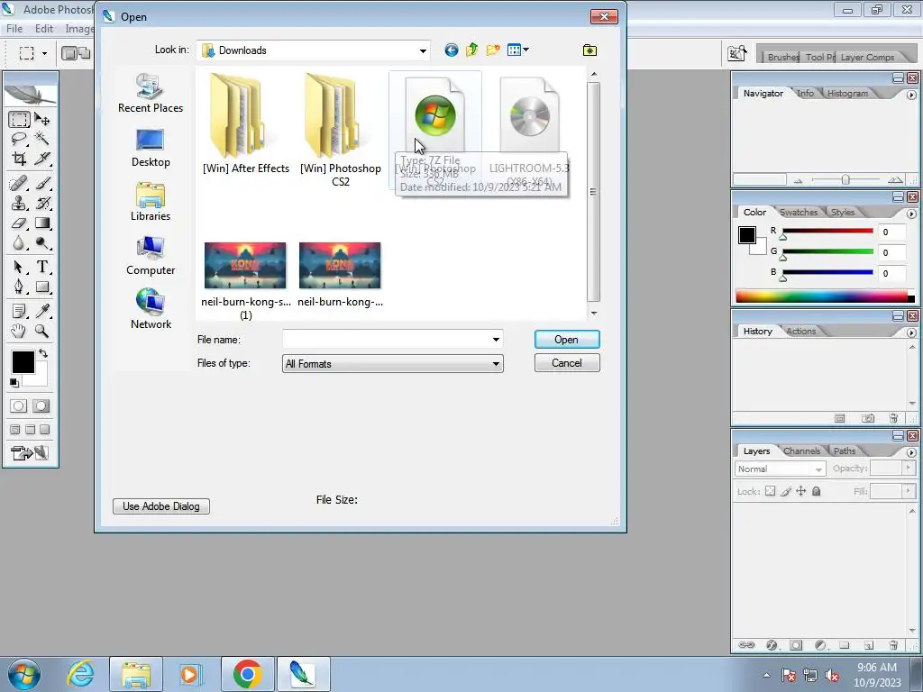Switch to the Histogram tab
Screen dimensions: 923x692
point(847,93)
